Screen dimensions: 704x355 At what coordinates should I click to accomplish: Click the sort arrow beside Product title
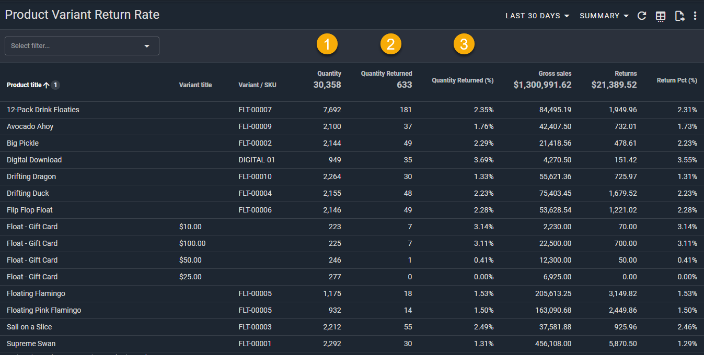pyautogui.click(x=47, y=85)
